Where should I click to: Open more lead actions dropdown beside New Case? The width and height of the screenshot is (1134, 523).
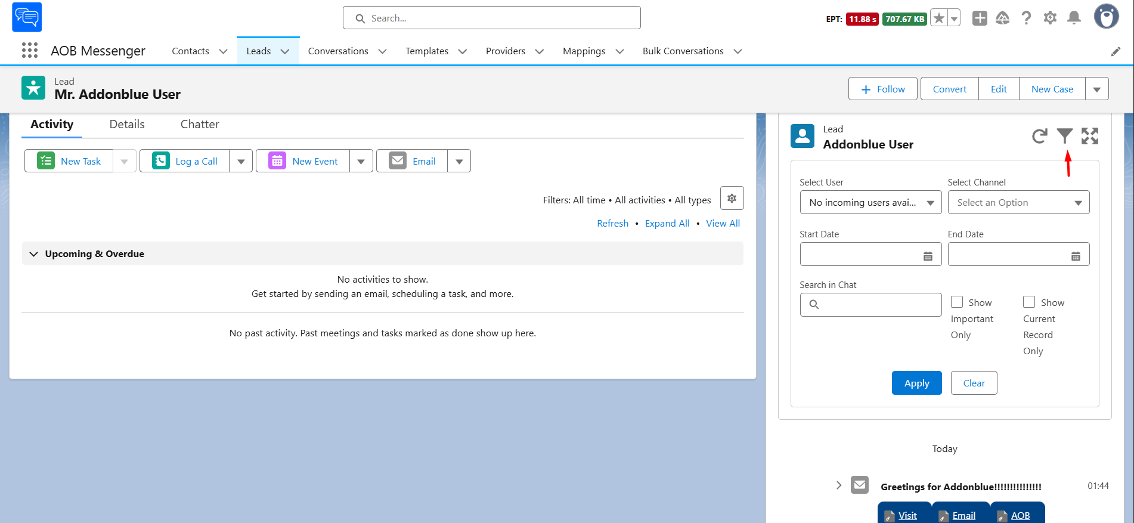pos(1097,89)
